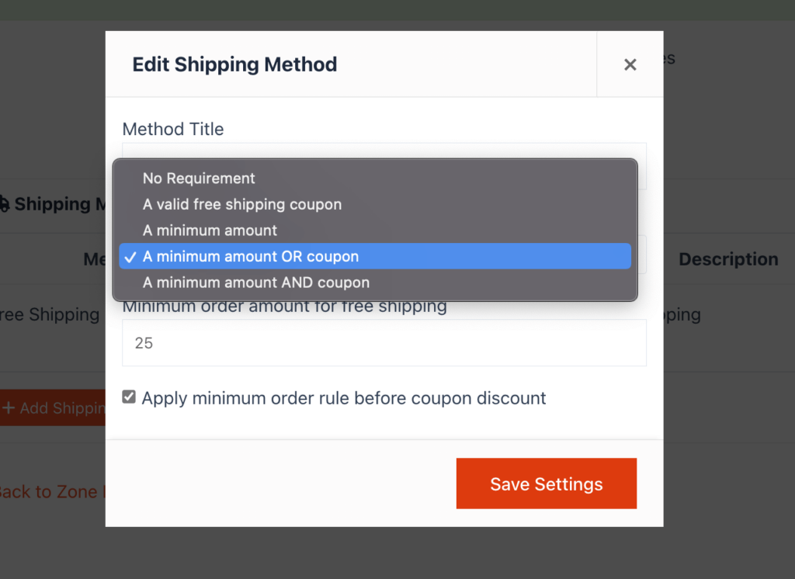Select "A minimum amount OR coupon" option
795x579 pixels.
[x=255, y=256]
